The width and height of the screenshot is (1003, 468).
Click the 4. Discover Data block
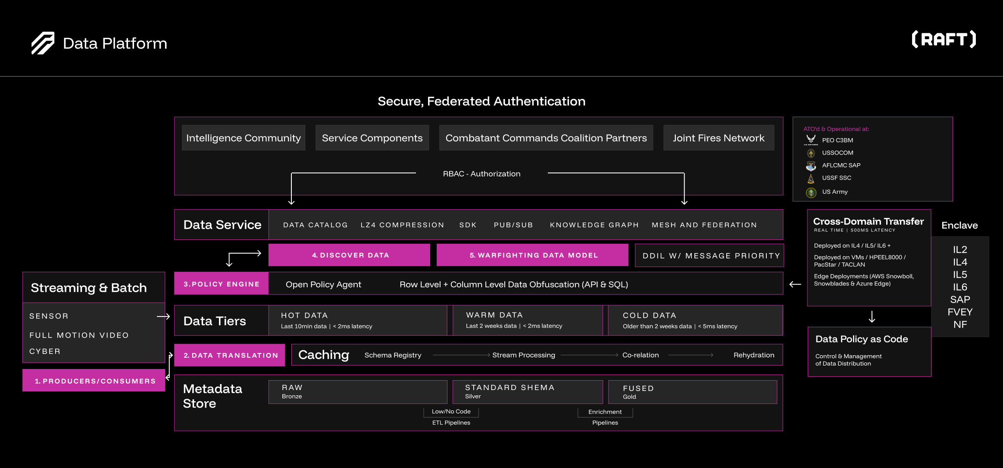[x=349, y=255]
